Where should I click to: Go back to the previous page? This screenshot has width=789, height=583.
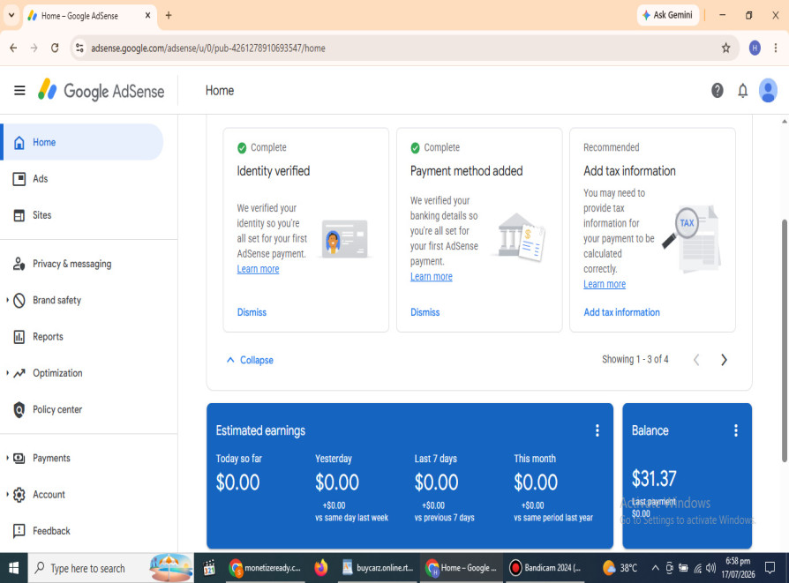pyautogui.click(x=13, y=48)
